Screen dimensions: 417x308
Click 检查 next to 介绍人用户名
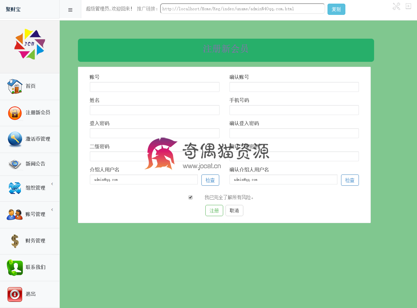[x=210, y=180]
